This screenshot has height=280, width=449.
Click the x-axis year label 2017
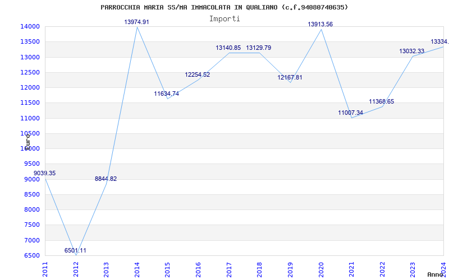point(229,270)
